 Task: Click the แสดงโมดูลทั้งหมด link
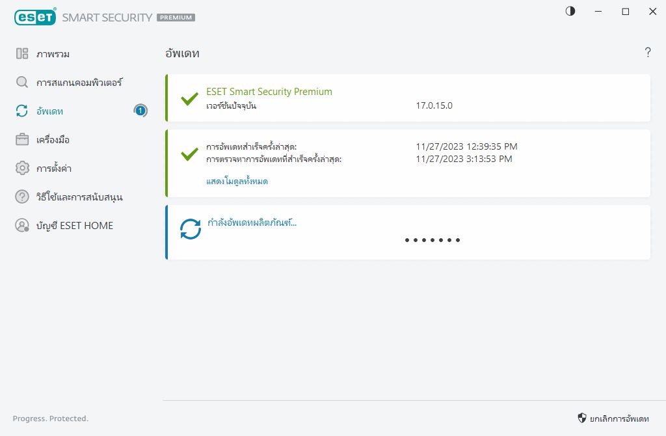point(237,182)
